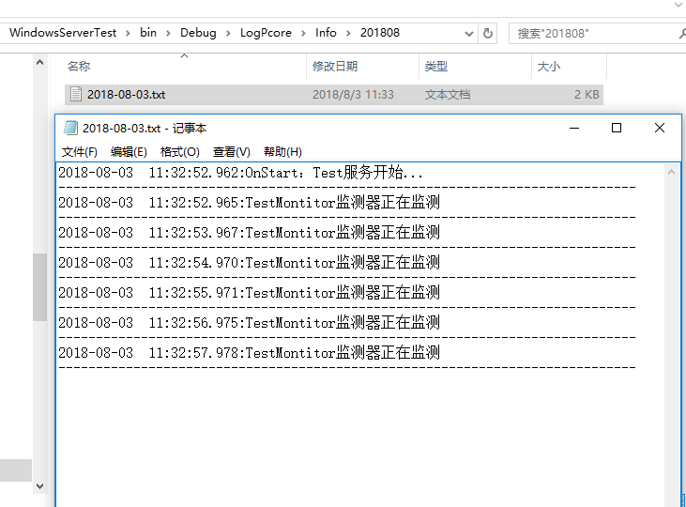Select LogPcore in the breadcrumb path
The height and width of the screenshot is (507, 686).
coord(266,33)
